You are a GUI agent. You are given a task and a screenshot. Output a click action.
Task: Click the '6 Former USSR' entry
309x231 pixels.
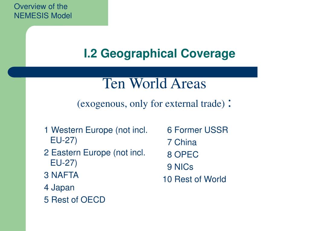click(x=197, y=130)
